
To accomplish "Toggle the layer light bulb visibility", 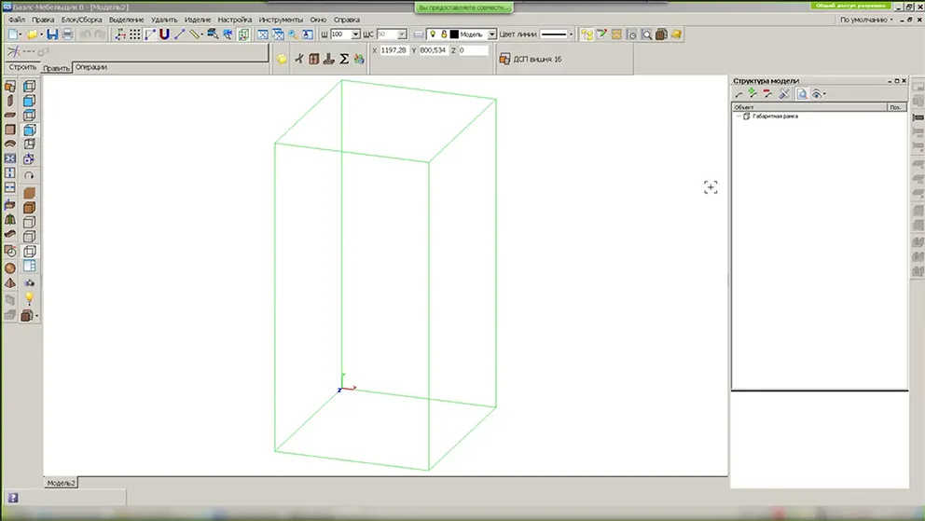I will [x=433, y=34].
